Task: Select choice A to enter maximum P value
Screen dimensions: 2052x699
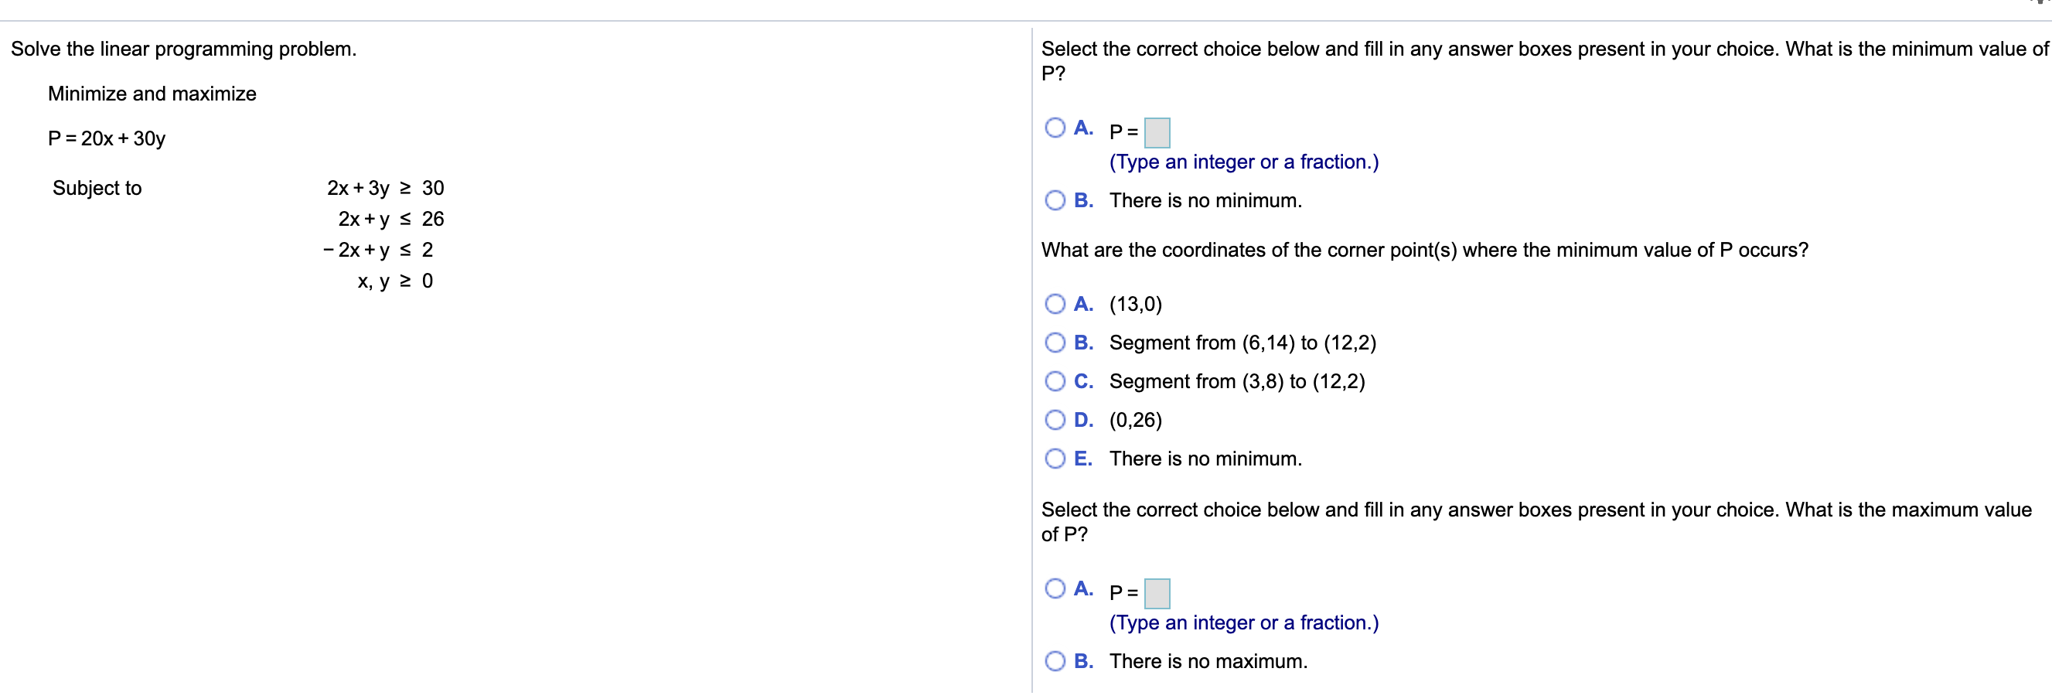Action: click(x=1055, y=588)
